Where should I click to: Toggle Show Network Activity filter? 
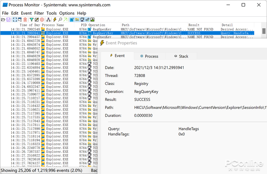(82, 19)
